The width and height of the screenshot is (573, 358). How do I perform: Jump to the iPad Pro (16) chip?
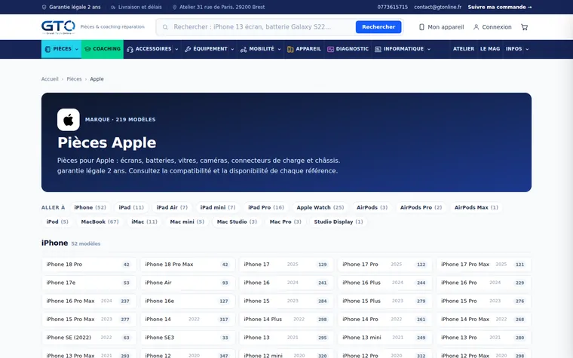pyautogui.click(x=266, y=207)
